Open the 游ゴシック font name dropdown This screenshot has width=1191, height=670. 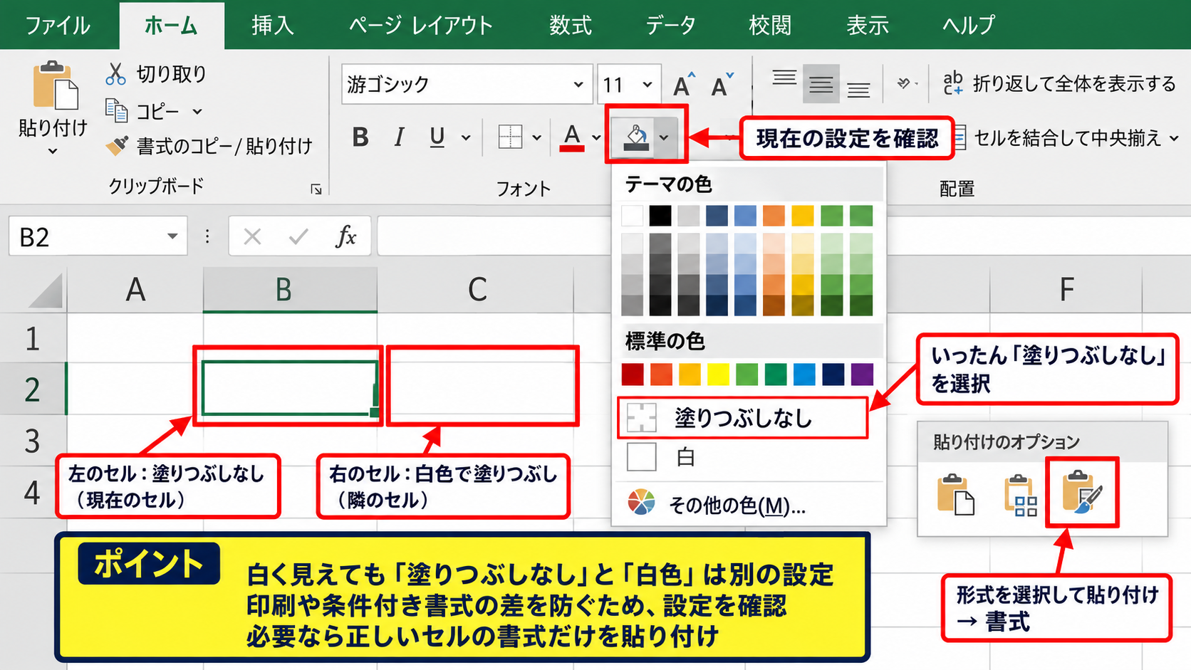coord(578,85)
